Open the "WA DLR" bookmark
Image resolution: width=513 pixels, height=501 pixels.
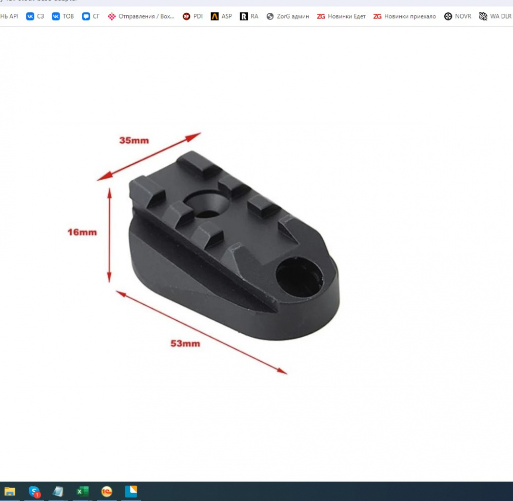[495, 16]
